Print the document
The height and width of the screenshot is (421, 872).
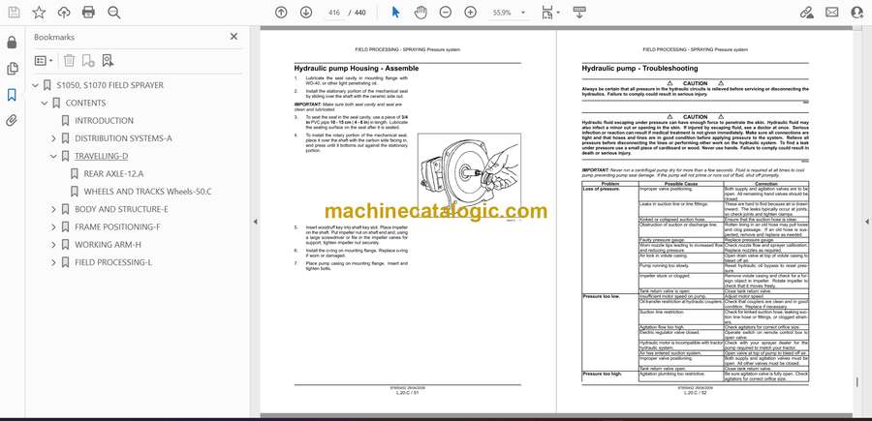tap(88, 13)
